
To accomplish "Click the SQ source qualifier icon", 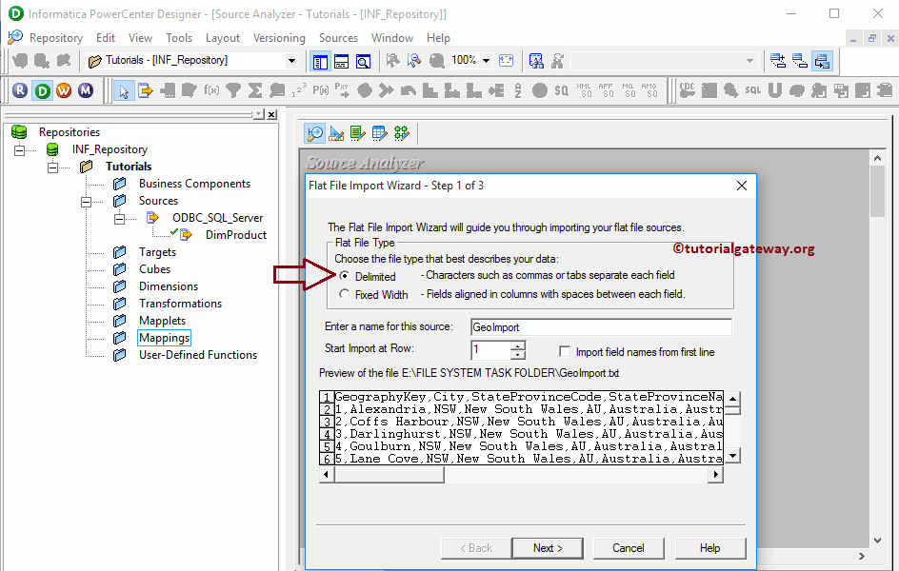I will [x=561, y=90].
